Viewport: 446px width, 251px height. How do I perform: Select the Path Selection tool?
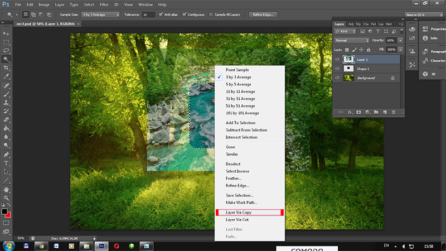coord(6,172)
